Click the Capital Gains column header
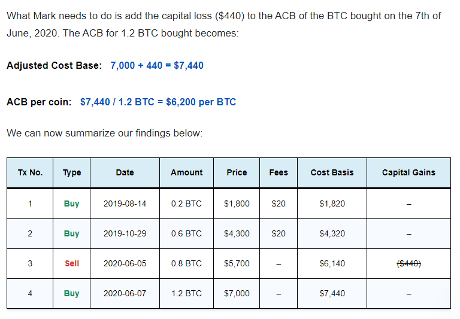Image resolution: width=460 pixels, height=319 pixels. 408,173
